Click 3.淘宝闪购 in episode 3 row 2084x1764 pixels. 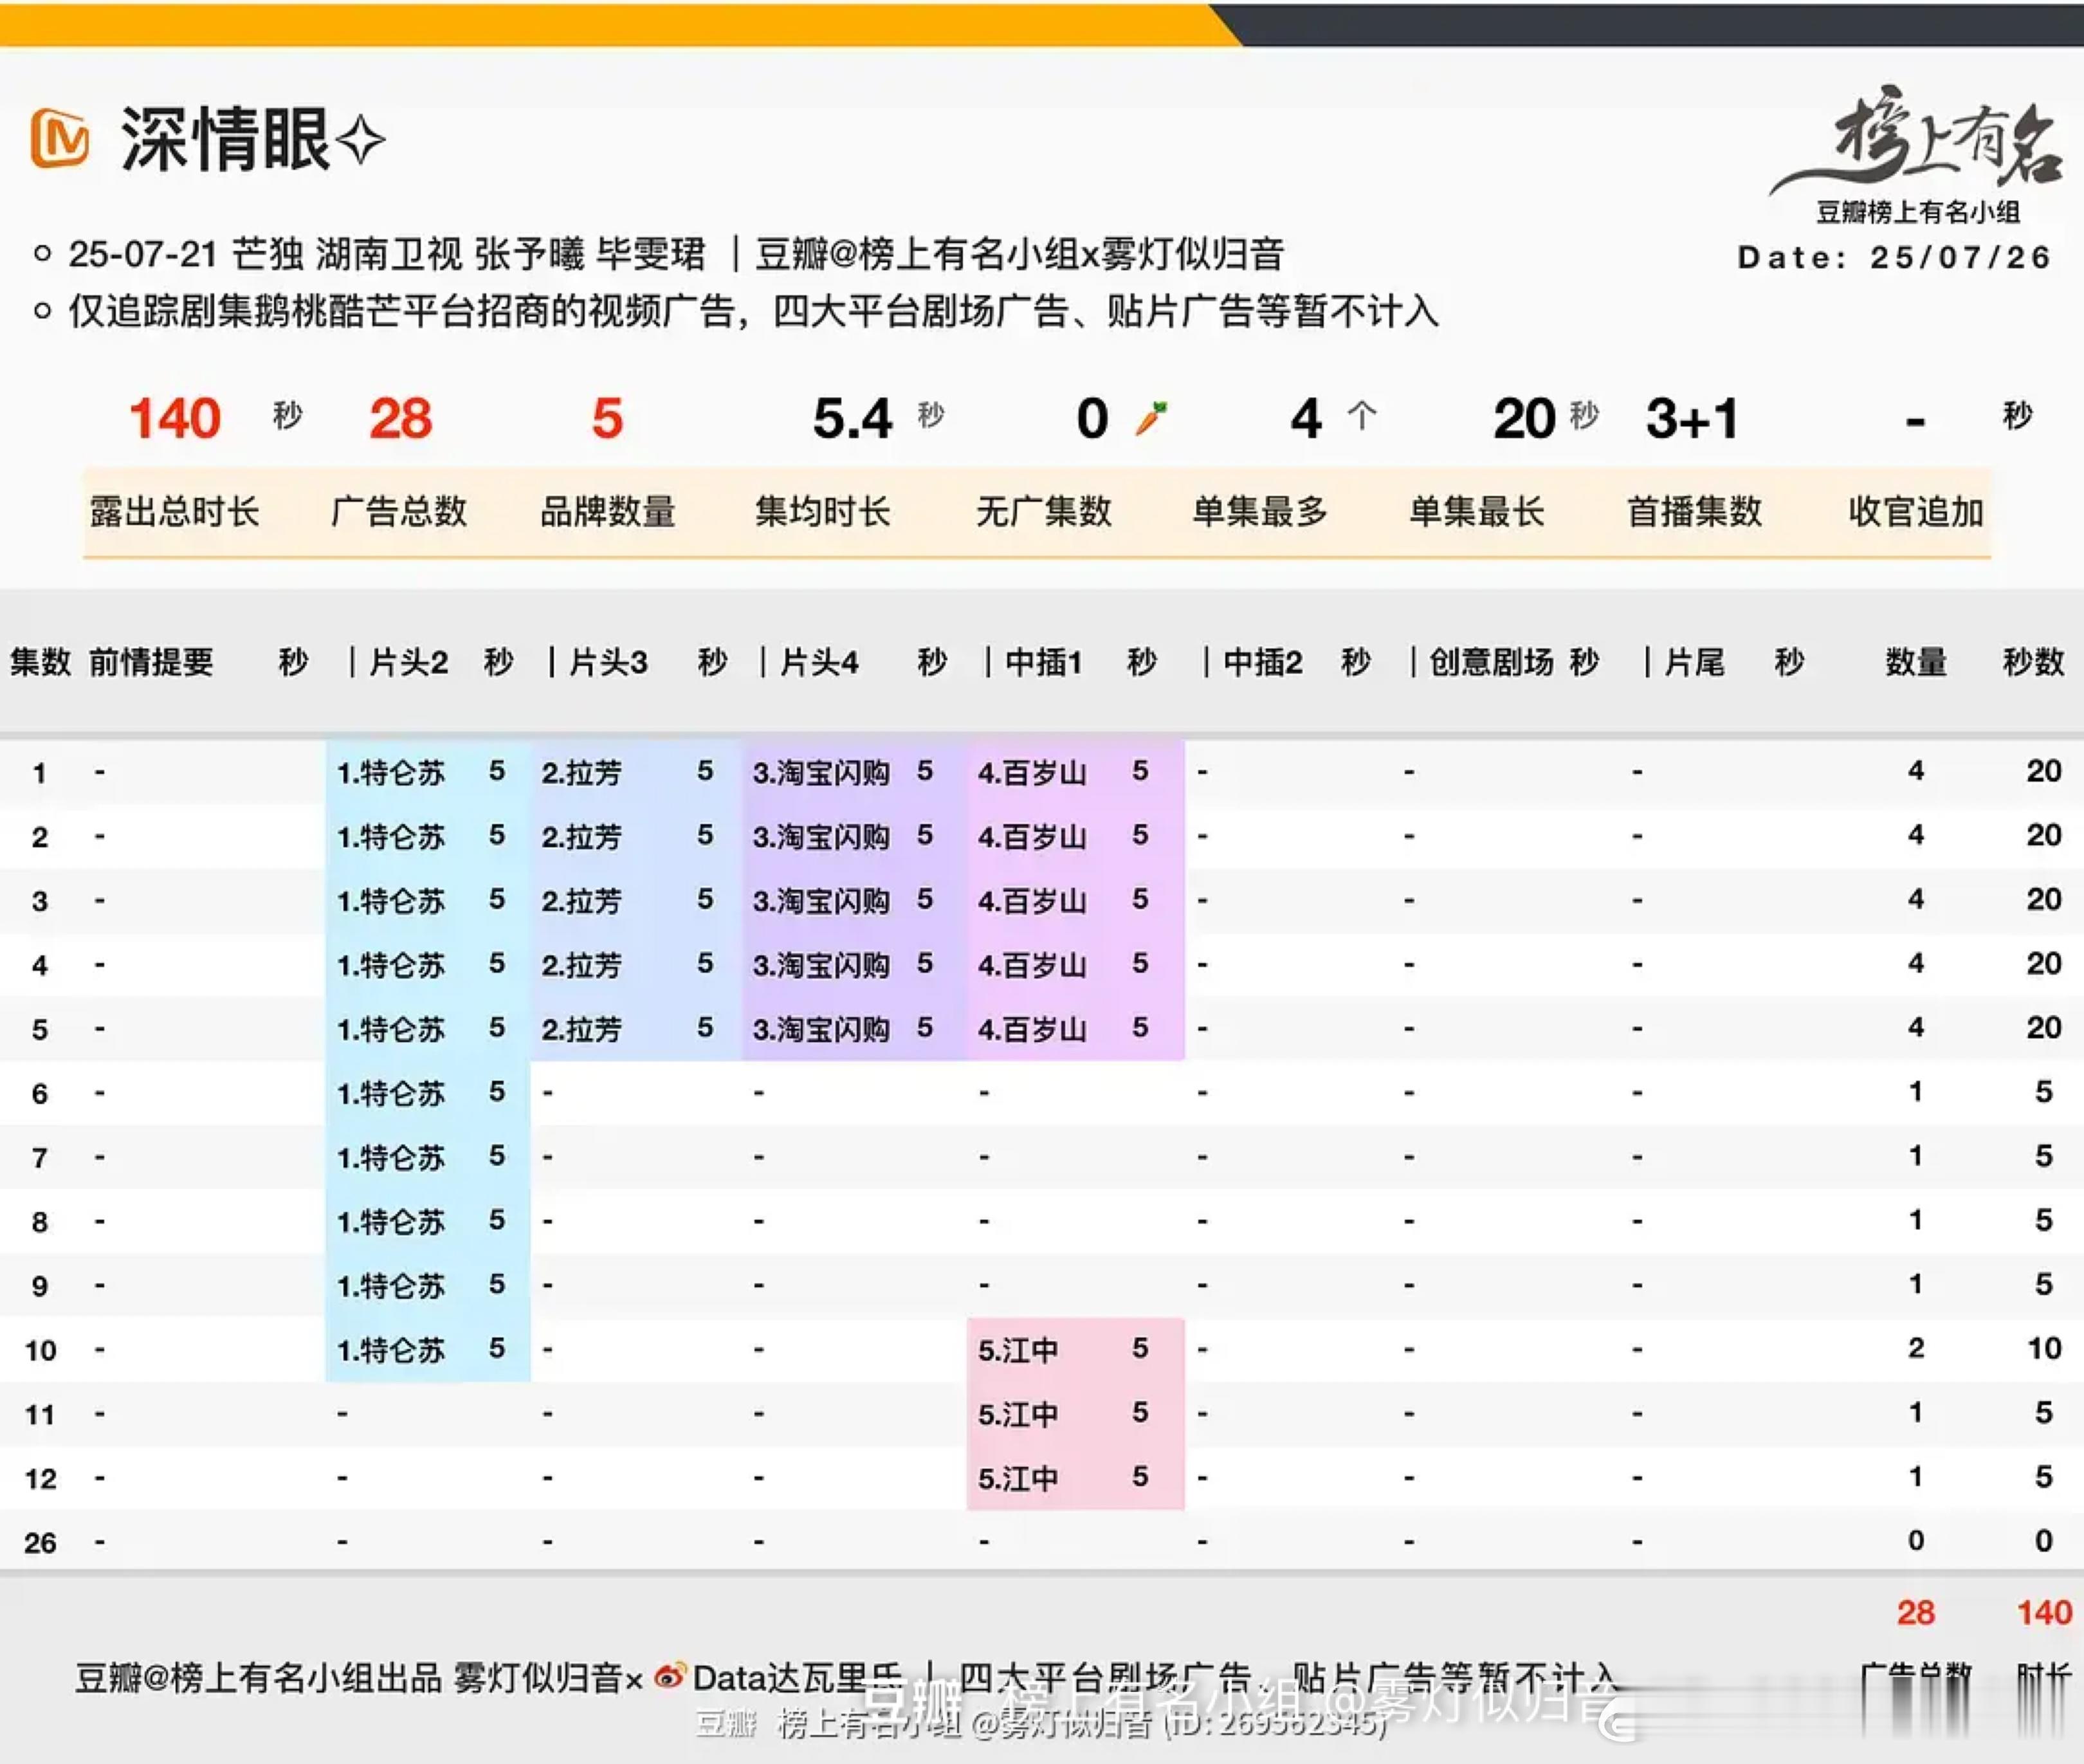pos(821,900)
